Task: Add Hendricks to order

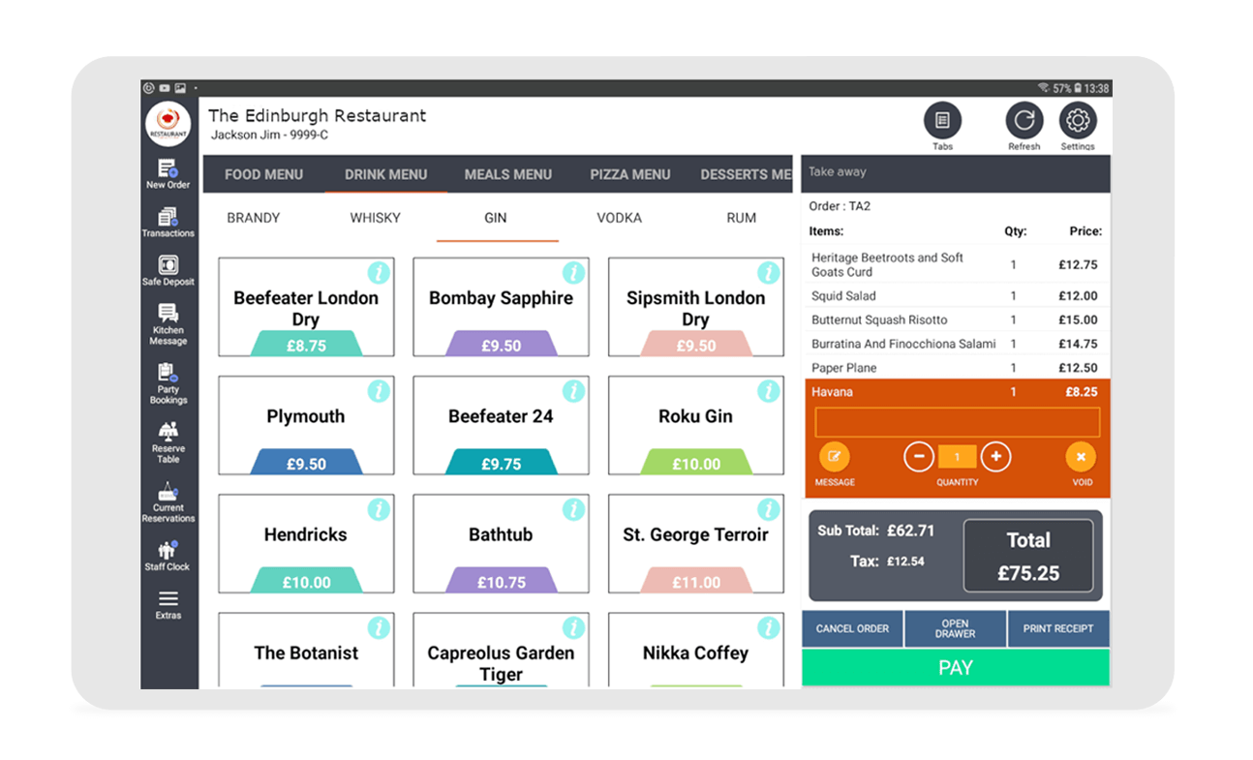Action: [x=306, y=544]
